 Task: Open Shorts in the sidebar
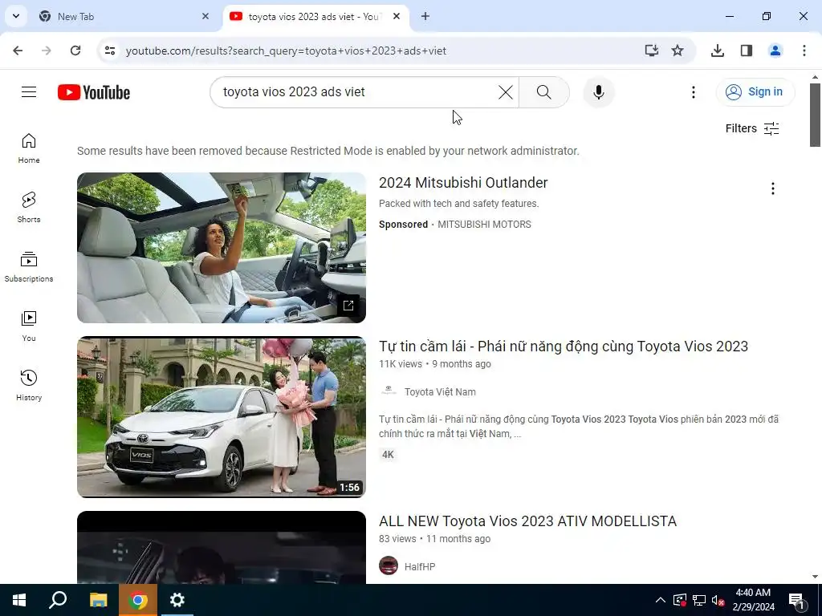[29, 208]
